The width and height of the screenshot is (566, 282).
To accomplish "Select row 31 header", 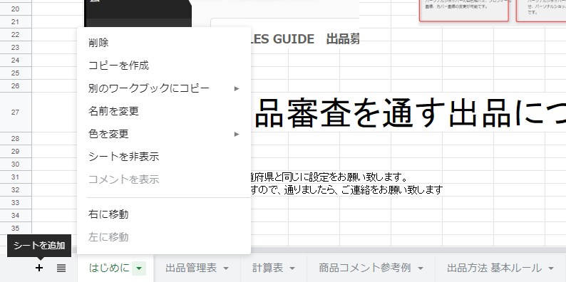I will [x=16, y=177].
